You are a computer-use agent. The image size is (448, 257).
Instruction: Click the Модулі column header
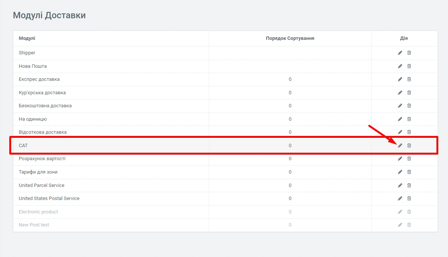pyautogui.click(x=27, y=38)
